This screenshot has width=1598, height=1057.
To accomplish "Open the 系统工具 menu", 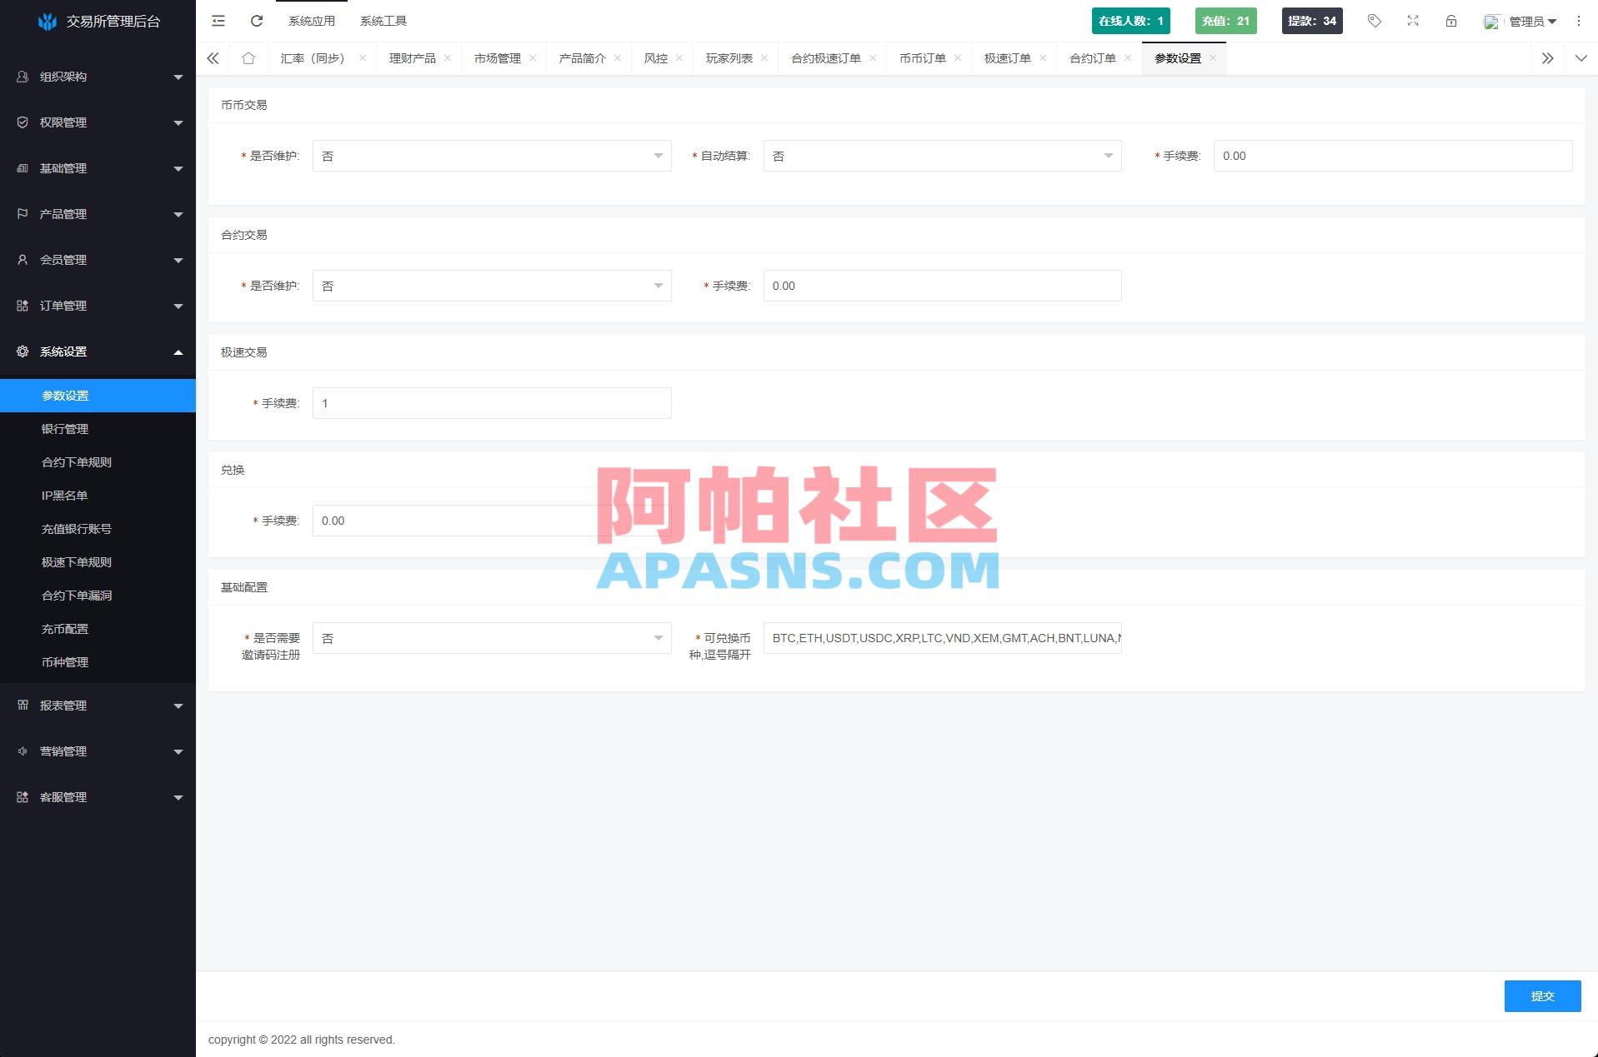I will point(383,20).
